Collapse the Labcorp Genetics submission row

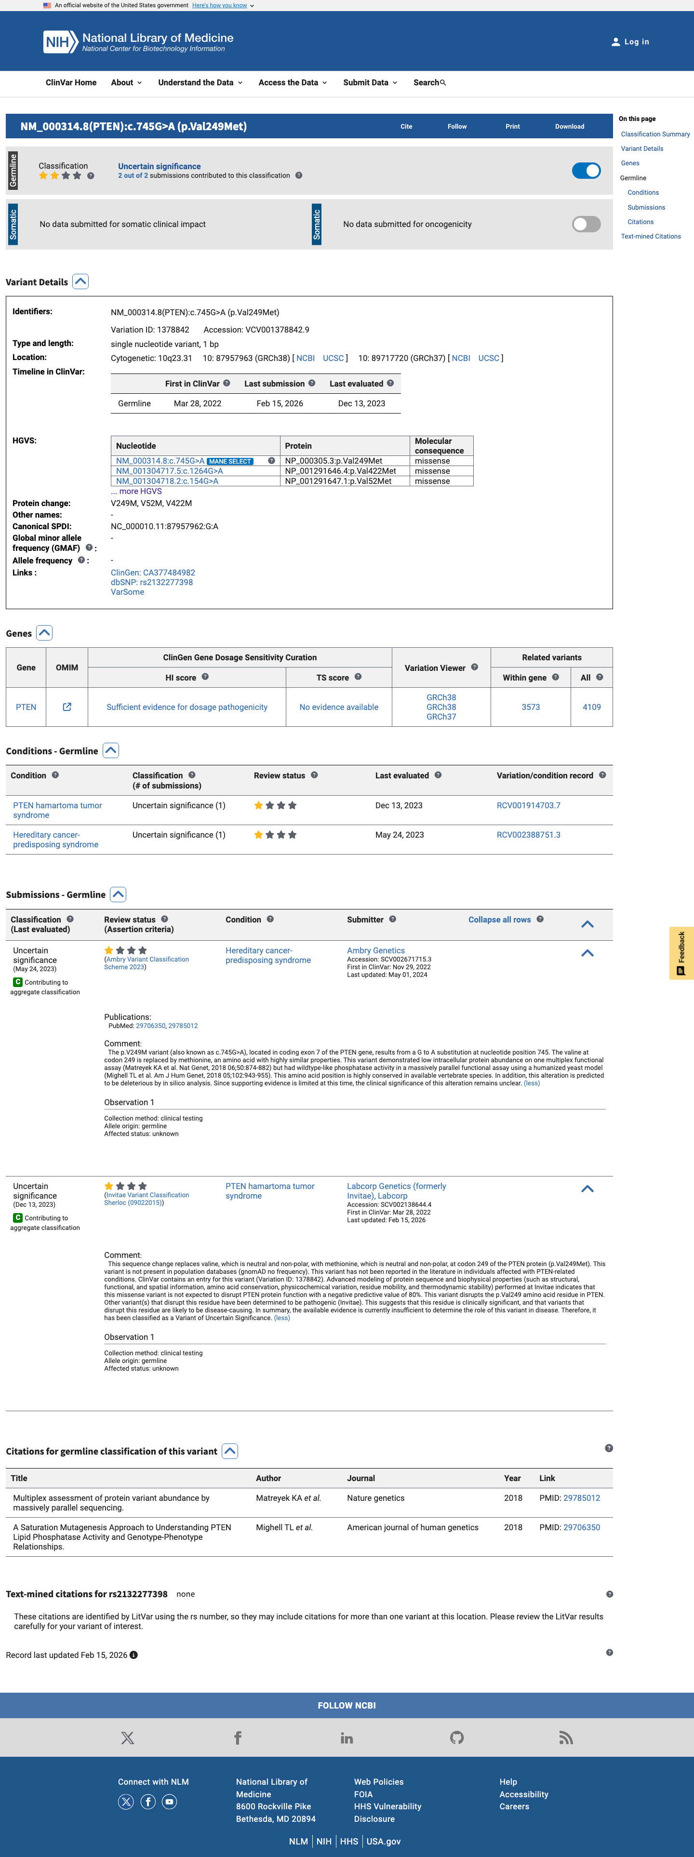point(587,1189)
